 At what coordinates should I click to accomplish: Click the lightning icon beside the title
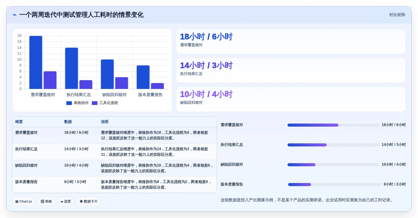[15, 15]
